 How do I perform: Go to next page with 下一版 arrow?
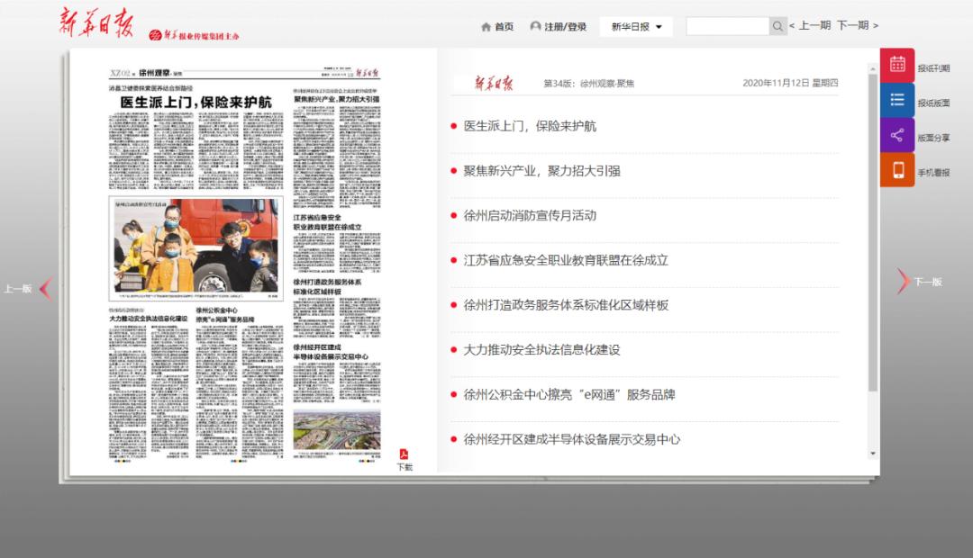pos(904,282)
